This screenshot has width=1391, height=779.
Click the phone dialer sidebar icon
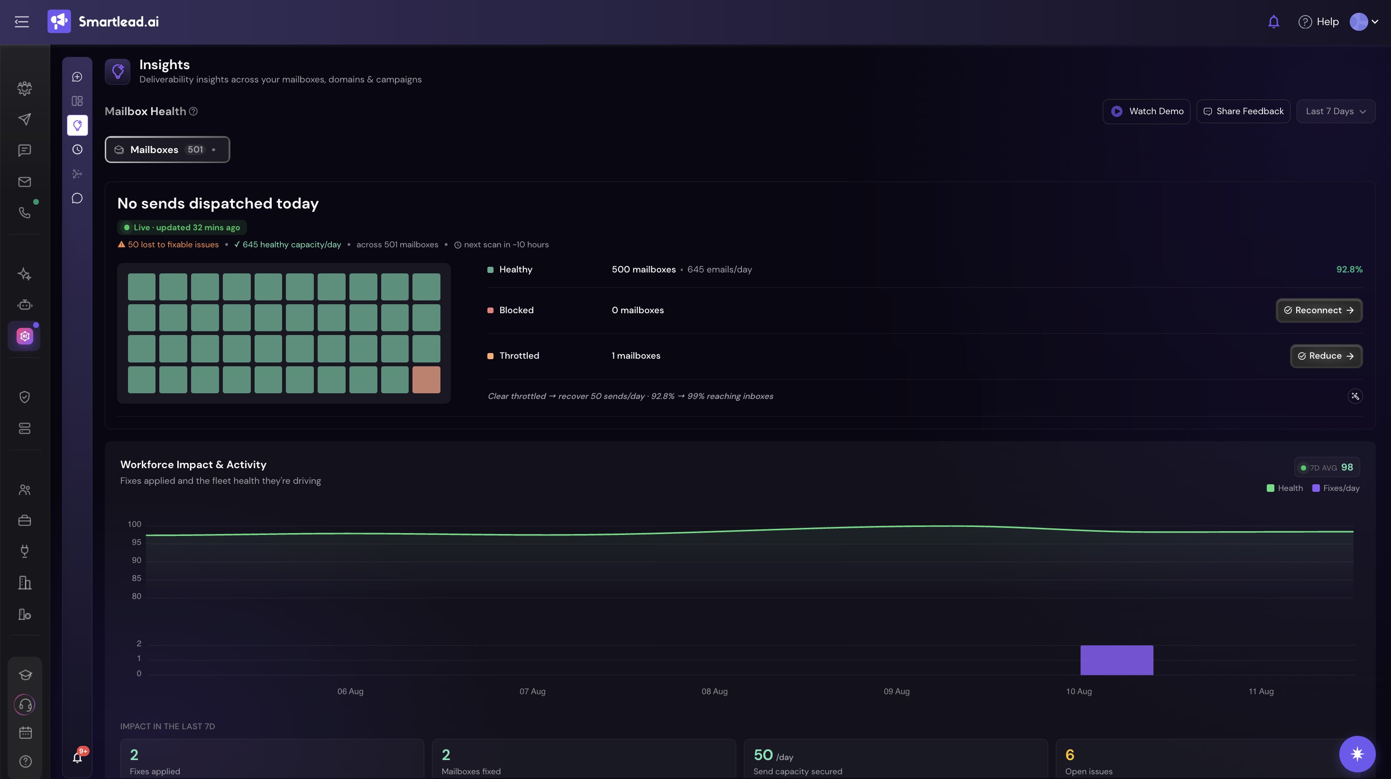24,213
